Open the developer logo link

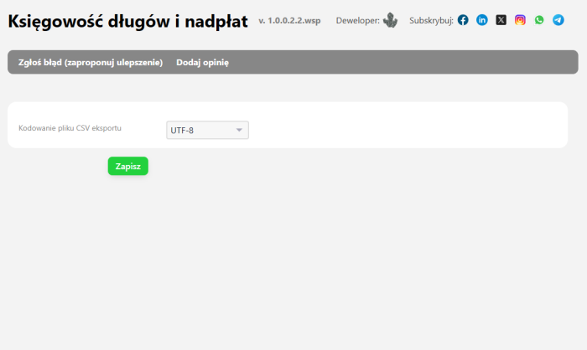click(x=390, y=20)
